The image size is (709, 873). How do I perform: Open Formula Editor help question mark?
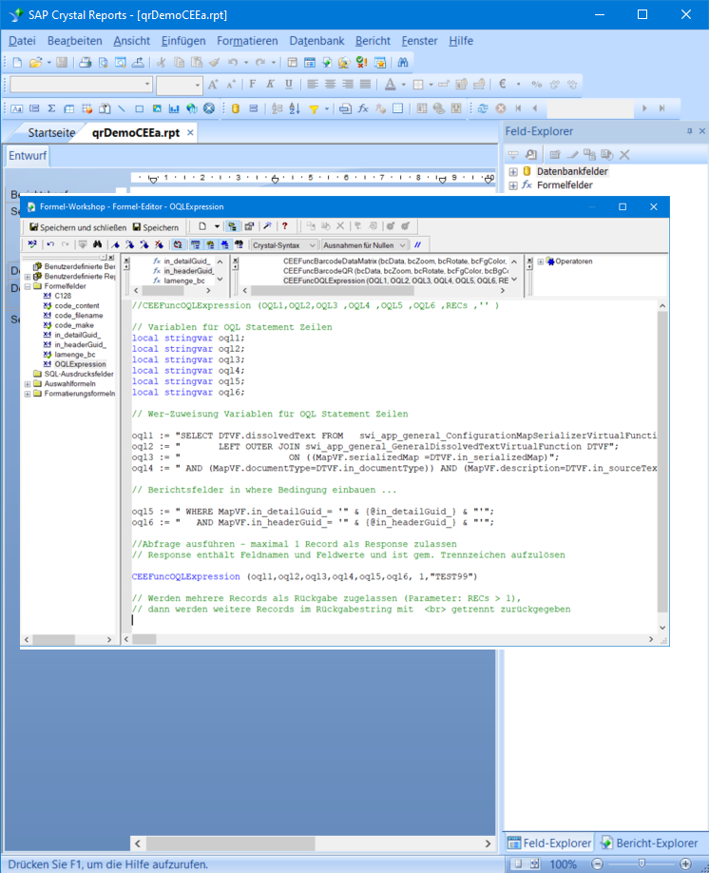point(285,226)
